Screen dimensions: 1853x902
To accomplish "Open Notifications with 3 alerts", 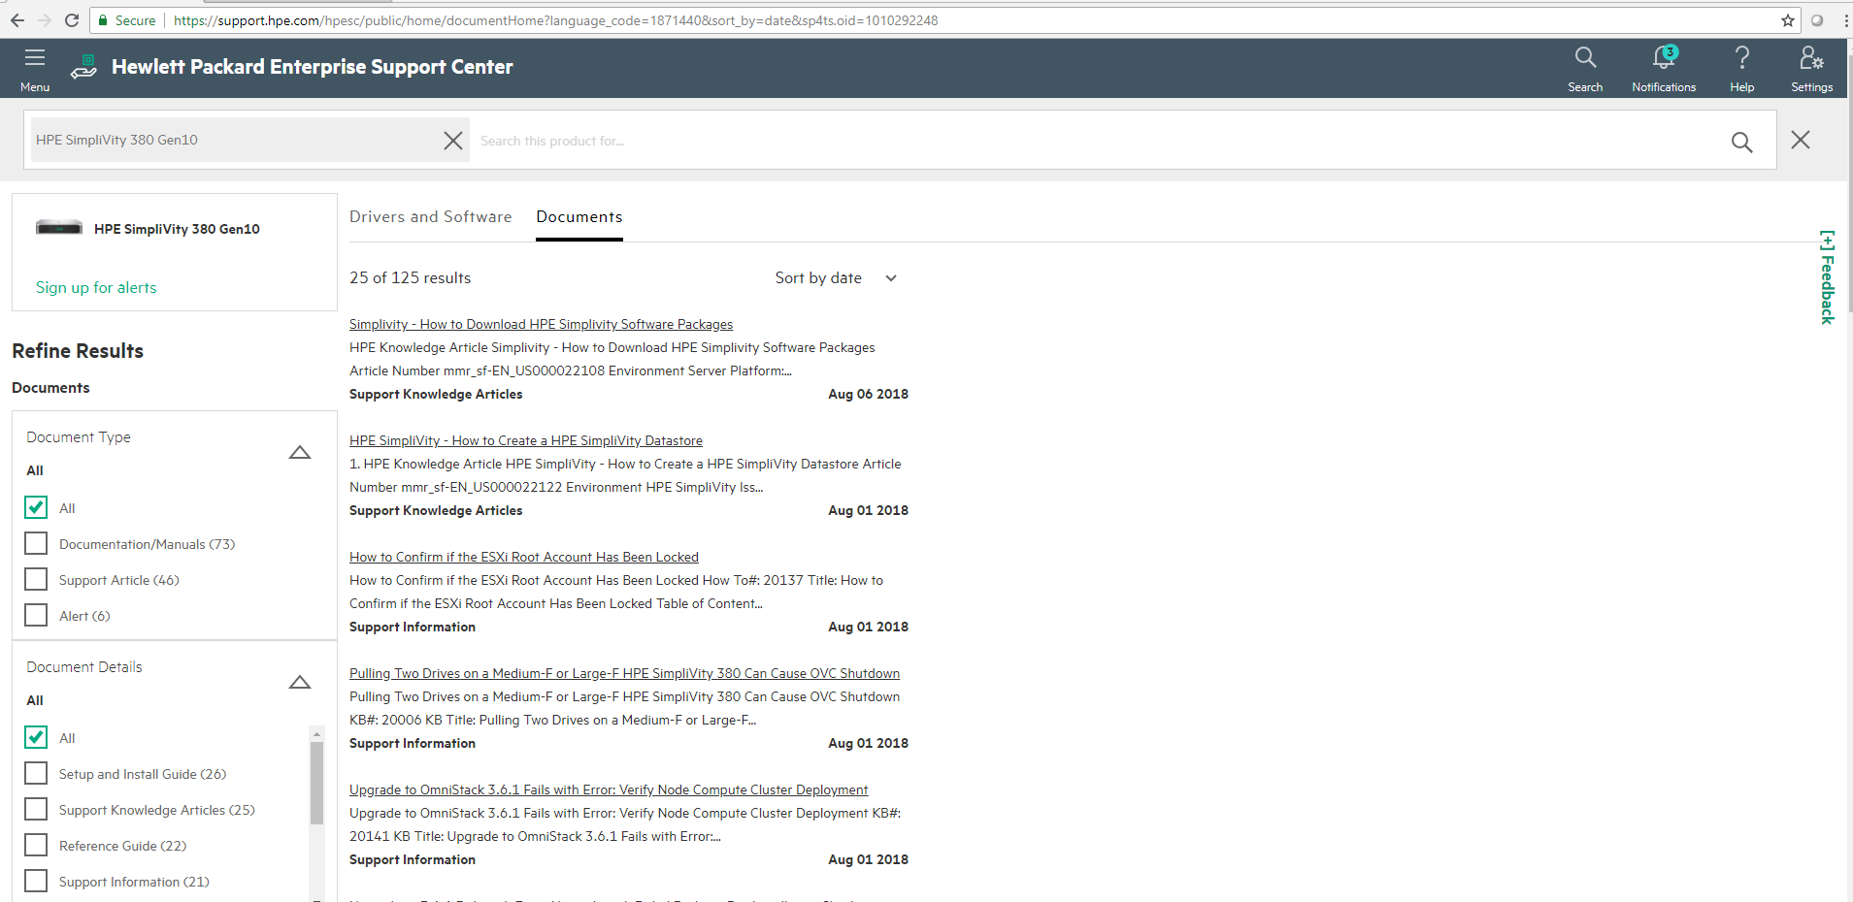I will 1664,66.
